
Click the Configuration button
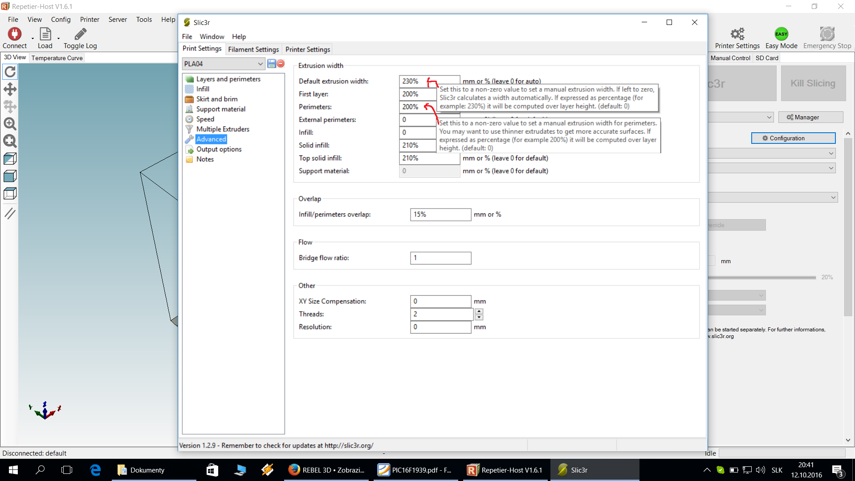pyautogui.click(x=793, y=138)
